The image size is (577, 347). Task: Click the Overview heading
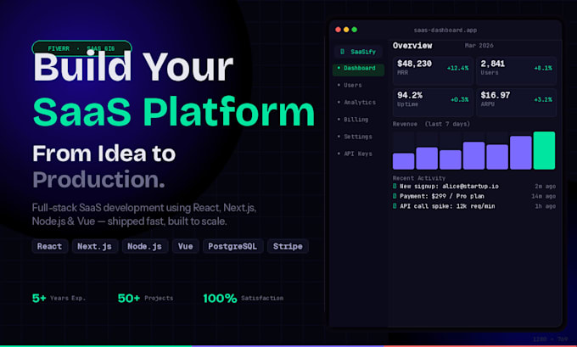tap(412, 46)
